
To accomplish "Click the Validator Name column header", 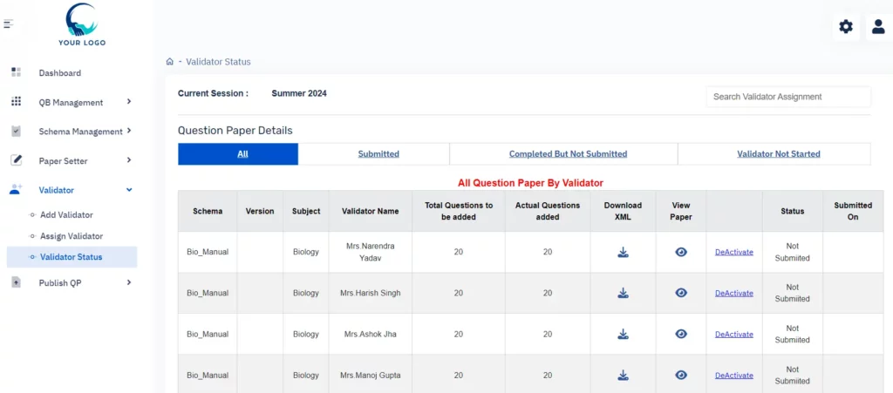I will (370, 211).
